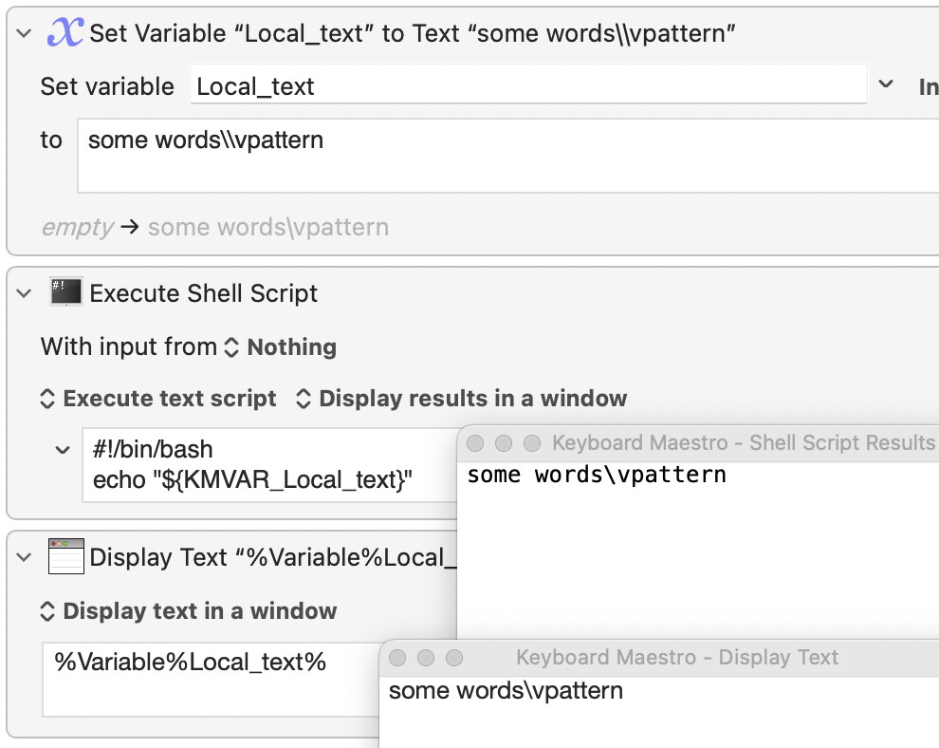
Task: Zoom the Display Text window
Action: tap(454, 658)
